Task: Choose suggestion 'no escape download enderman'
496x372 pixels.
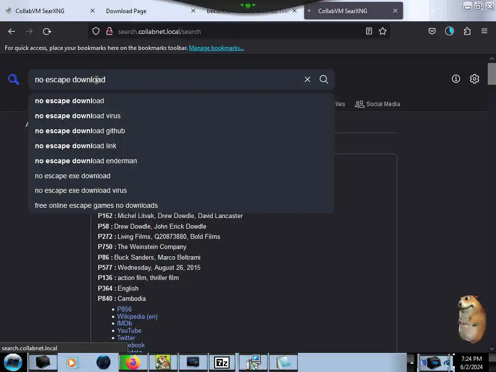Action: 86,161
